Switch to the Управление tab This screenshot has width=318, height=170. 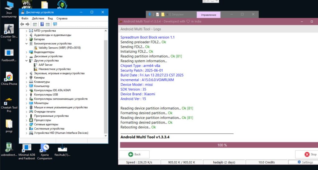tap(208, 15)
